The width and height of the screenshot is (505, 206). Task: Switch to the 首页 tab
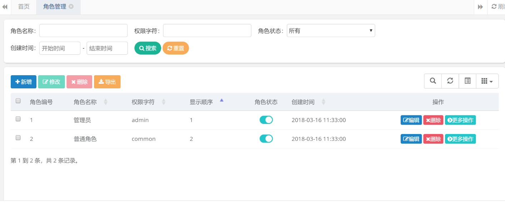tap(24, 6)
